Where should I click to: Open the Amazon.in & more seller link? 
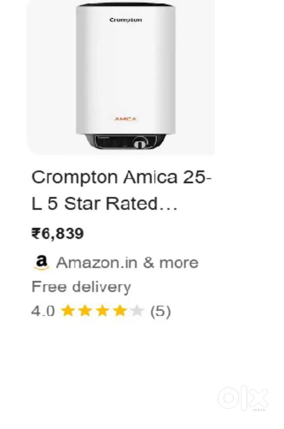tap(128, 262)
